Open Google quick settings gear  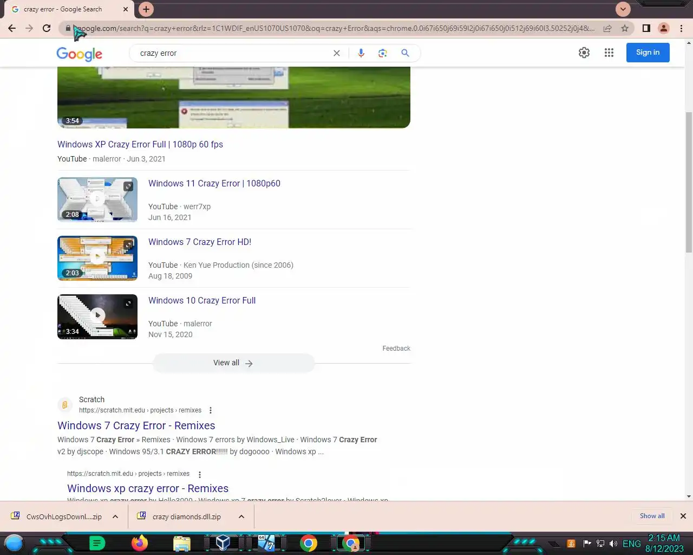pyautogui.click(x=584, y=53)
